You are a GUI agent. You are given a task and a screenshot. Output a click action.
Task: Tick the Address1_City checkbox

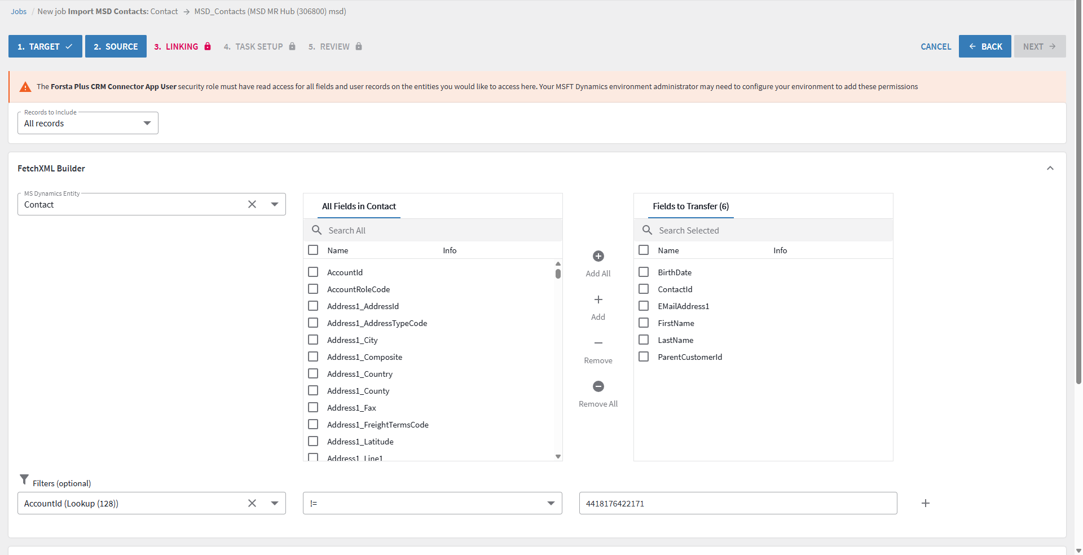pos(313,340)
